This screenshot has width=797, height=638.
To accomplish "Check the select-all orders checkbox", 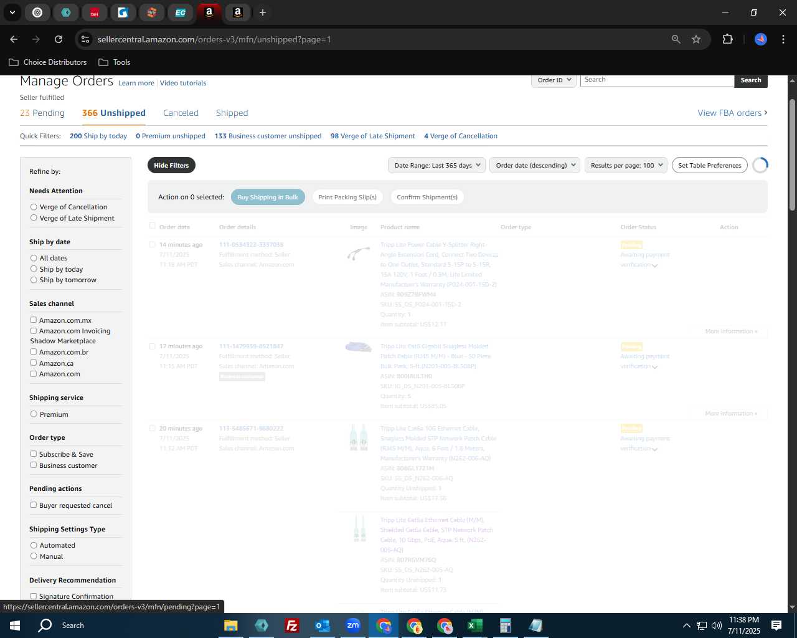I will (153, 226).
